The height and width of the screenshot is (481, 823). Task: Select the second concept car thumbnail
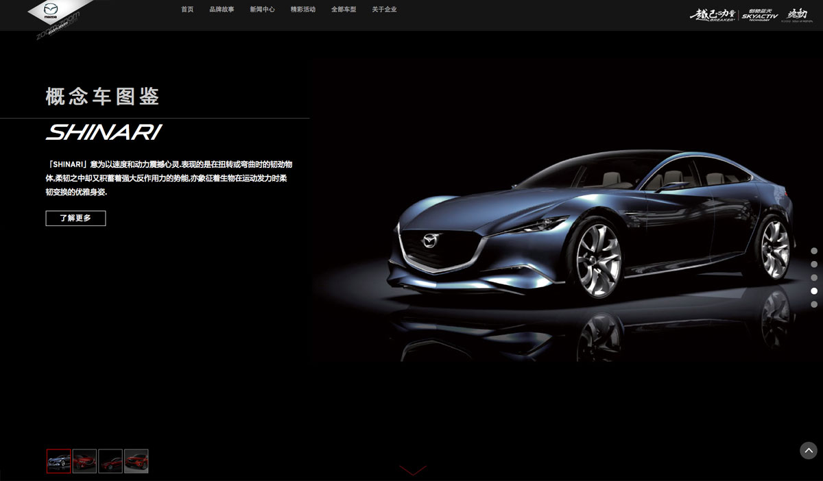(84, 461)
